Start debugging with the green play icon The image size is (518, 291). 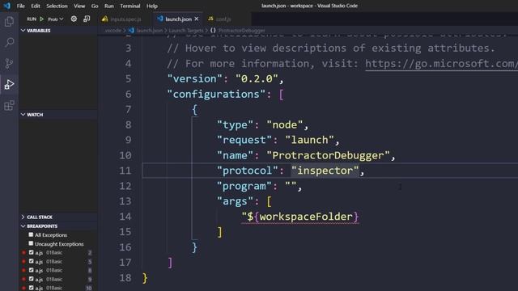pyautogui.click(x=41, y=19)
